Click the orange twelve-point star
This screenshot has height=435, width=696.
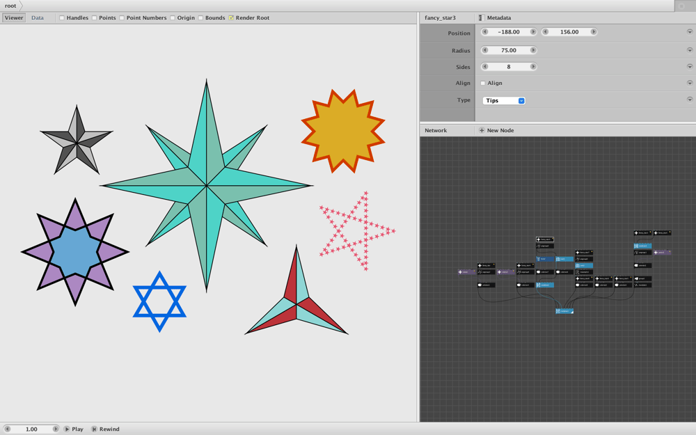point(343,131)
